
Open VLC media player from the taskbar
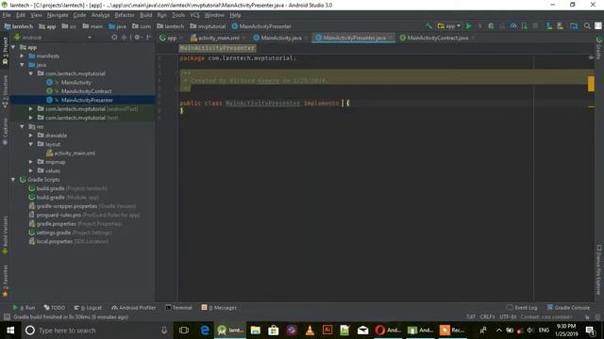(310, 331)
